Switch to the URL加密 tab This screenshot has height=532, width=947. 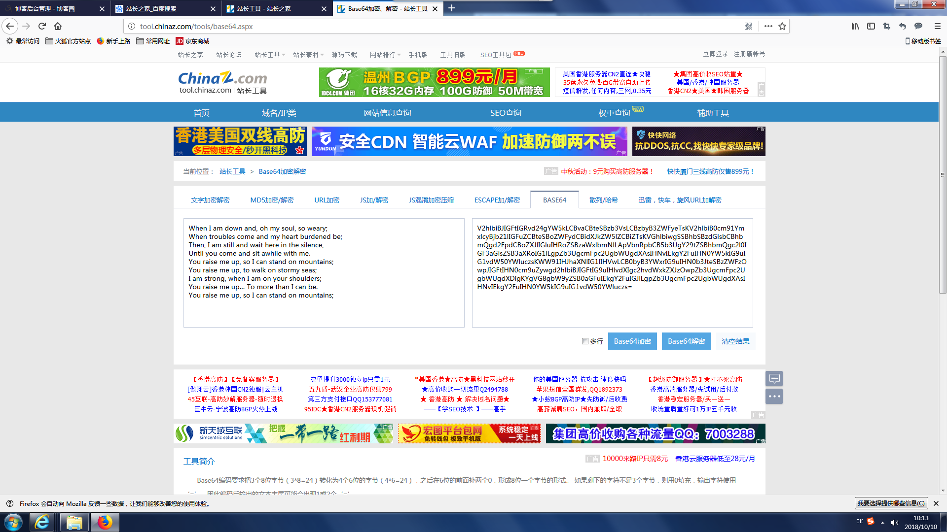click(x=327, y=200)
